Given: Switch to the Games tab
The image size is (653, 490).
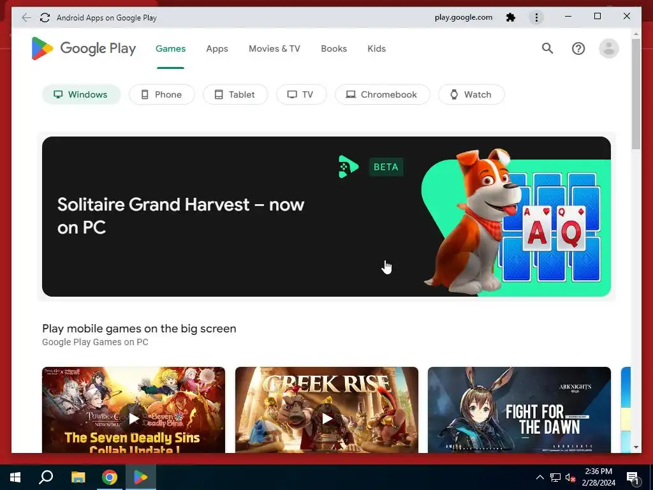Looking at the screenshot, I should pos(170,48).
